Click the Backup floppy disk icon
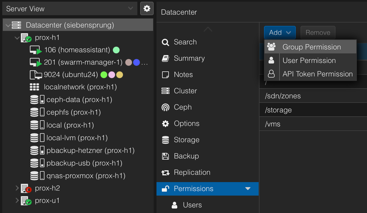 click(x=165, y=156)
